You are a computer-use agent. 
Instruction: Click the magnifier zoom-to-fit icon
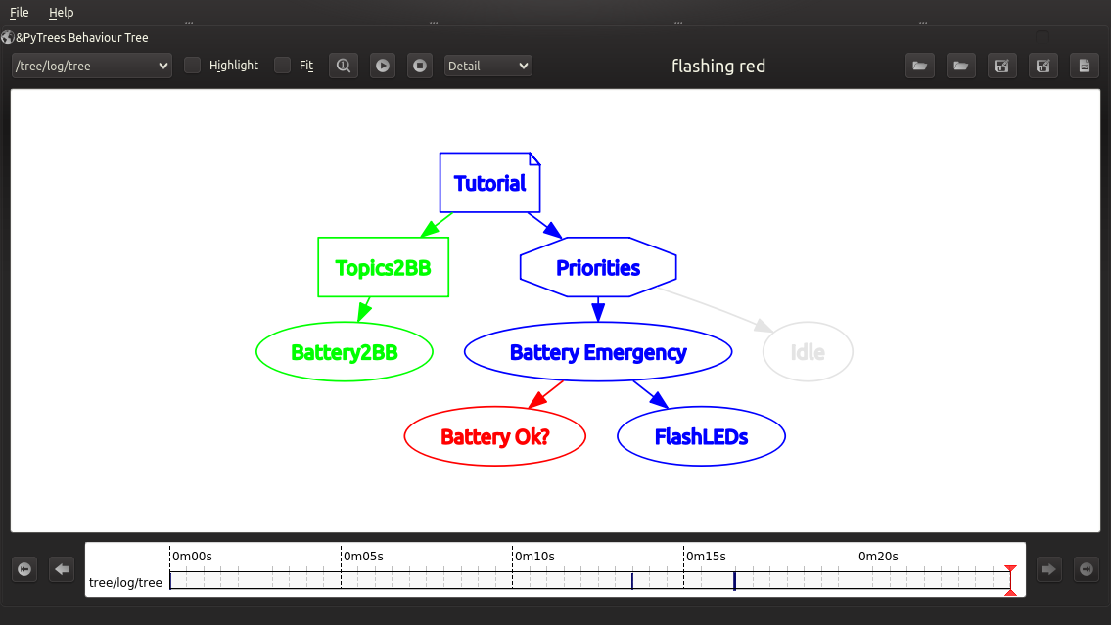click(343, 66)
